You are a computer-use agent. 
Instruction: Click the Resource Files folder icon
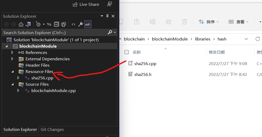coord(21,72)
